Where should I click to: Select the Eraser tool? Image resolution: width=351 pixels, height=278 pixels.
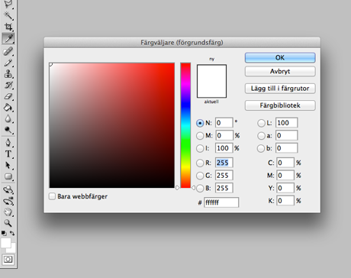[x=8, y=96]
